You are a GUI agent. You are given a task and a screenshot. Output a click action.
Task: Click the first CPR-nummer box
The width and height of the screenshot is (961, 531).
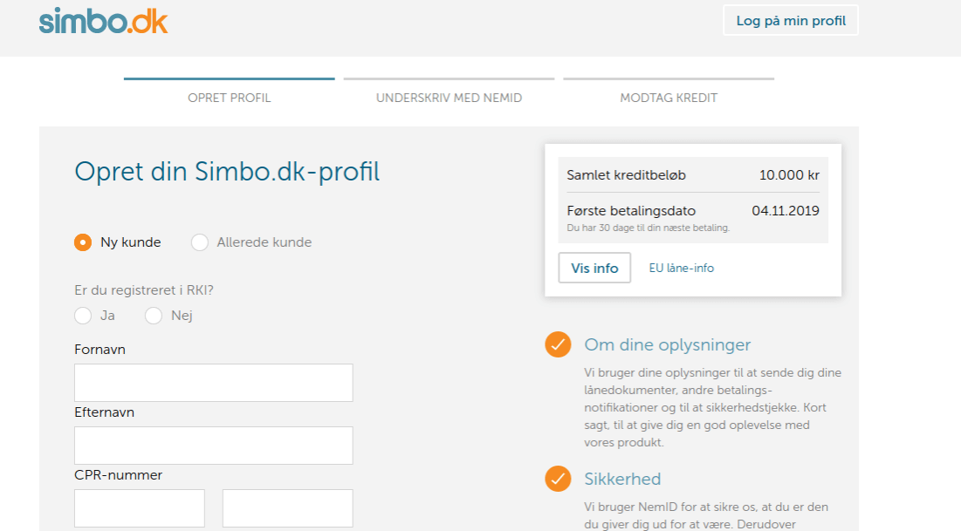[x=140, y=508]
